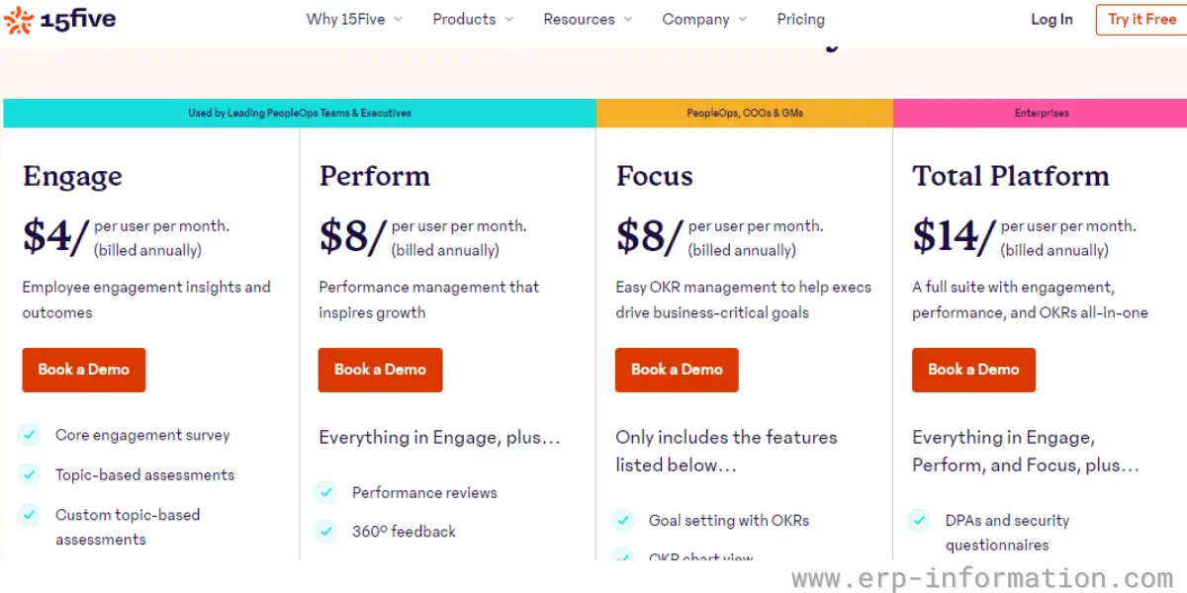This screenshot has width=1187, height=593.
Task: Click the pink Enterprises banner
Action: pos(1040,113)
